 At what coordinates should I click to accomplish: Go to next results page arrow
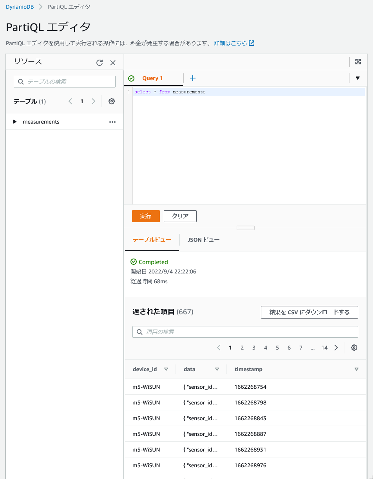(336, 348)
